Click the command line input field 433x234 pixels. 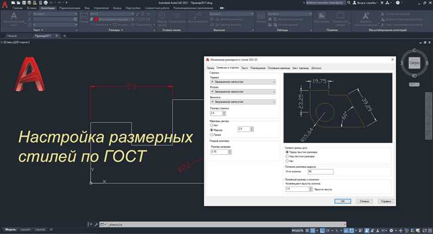click(223, 224)
